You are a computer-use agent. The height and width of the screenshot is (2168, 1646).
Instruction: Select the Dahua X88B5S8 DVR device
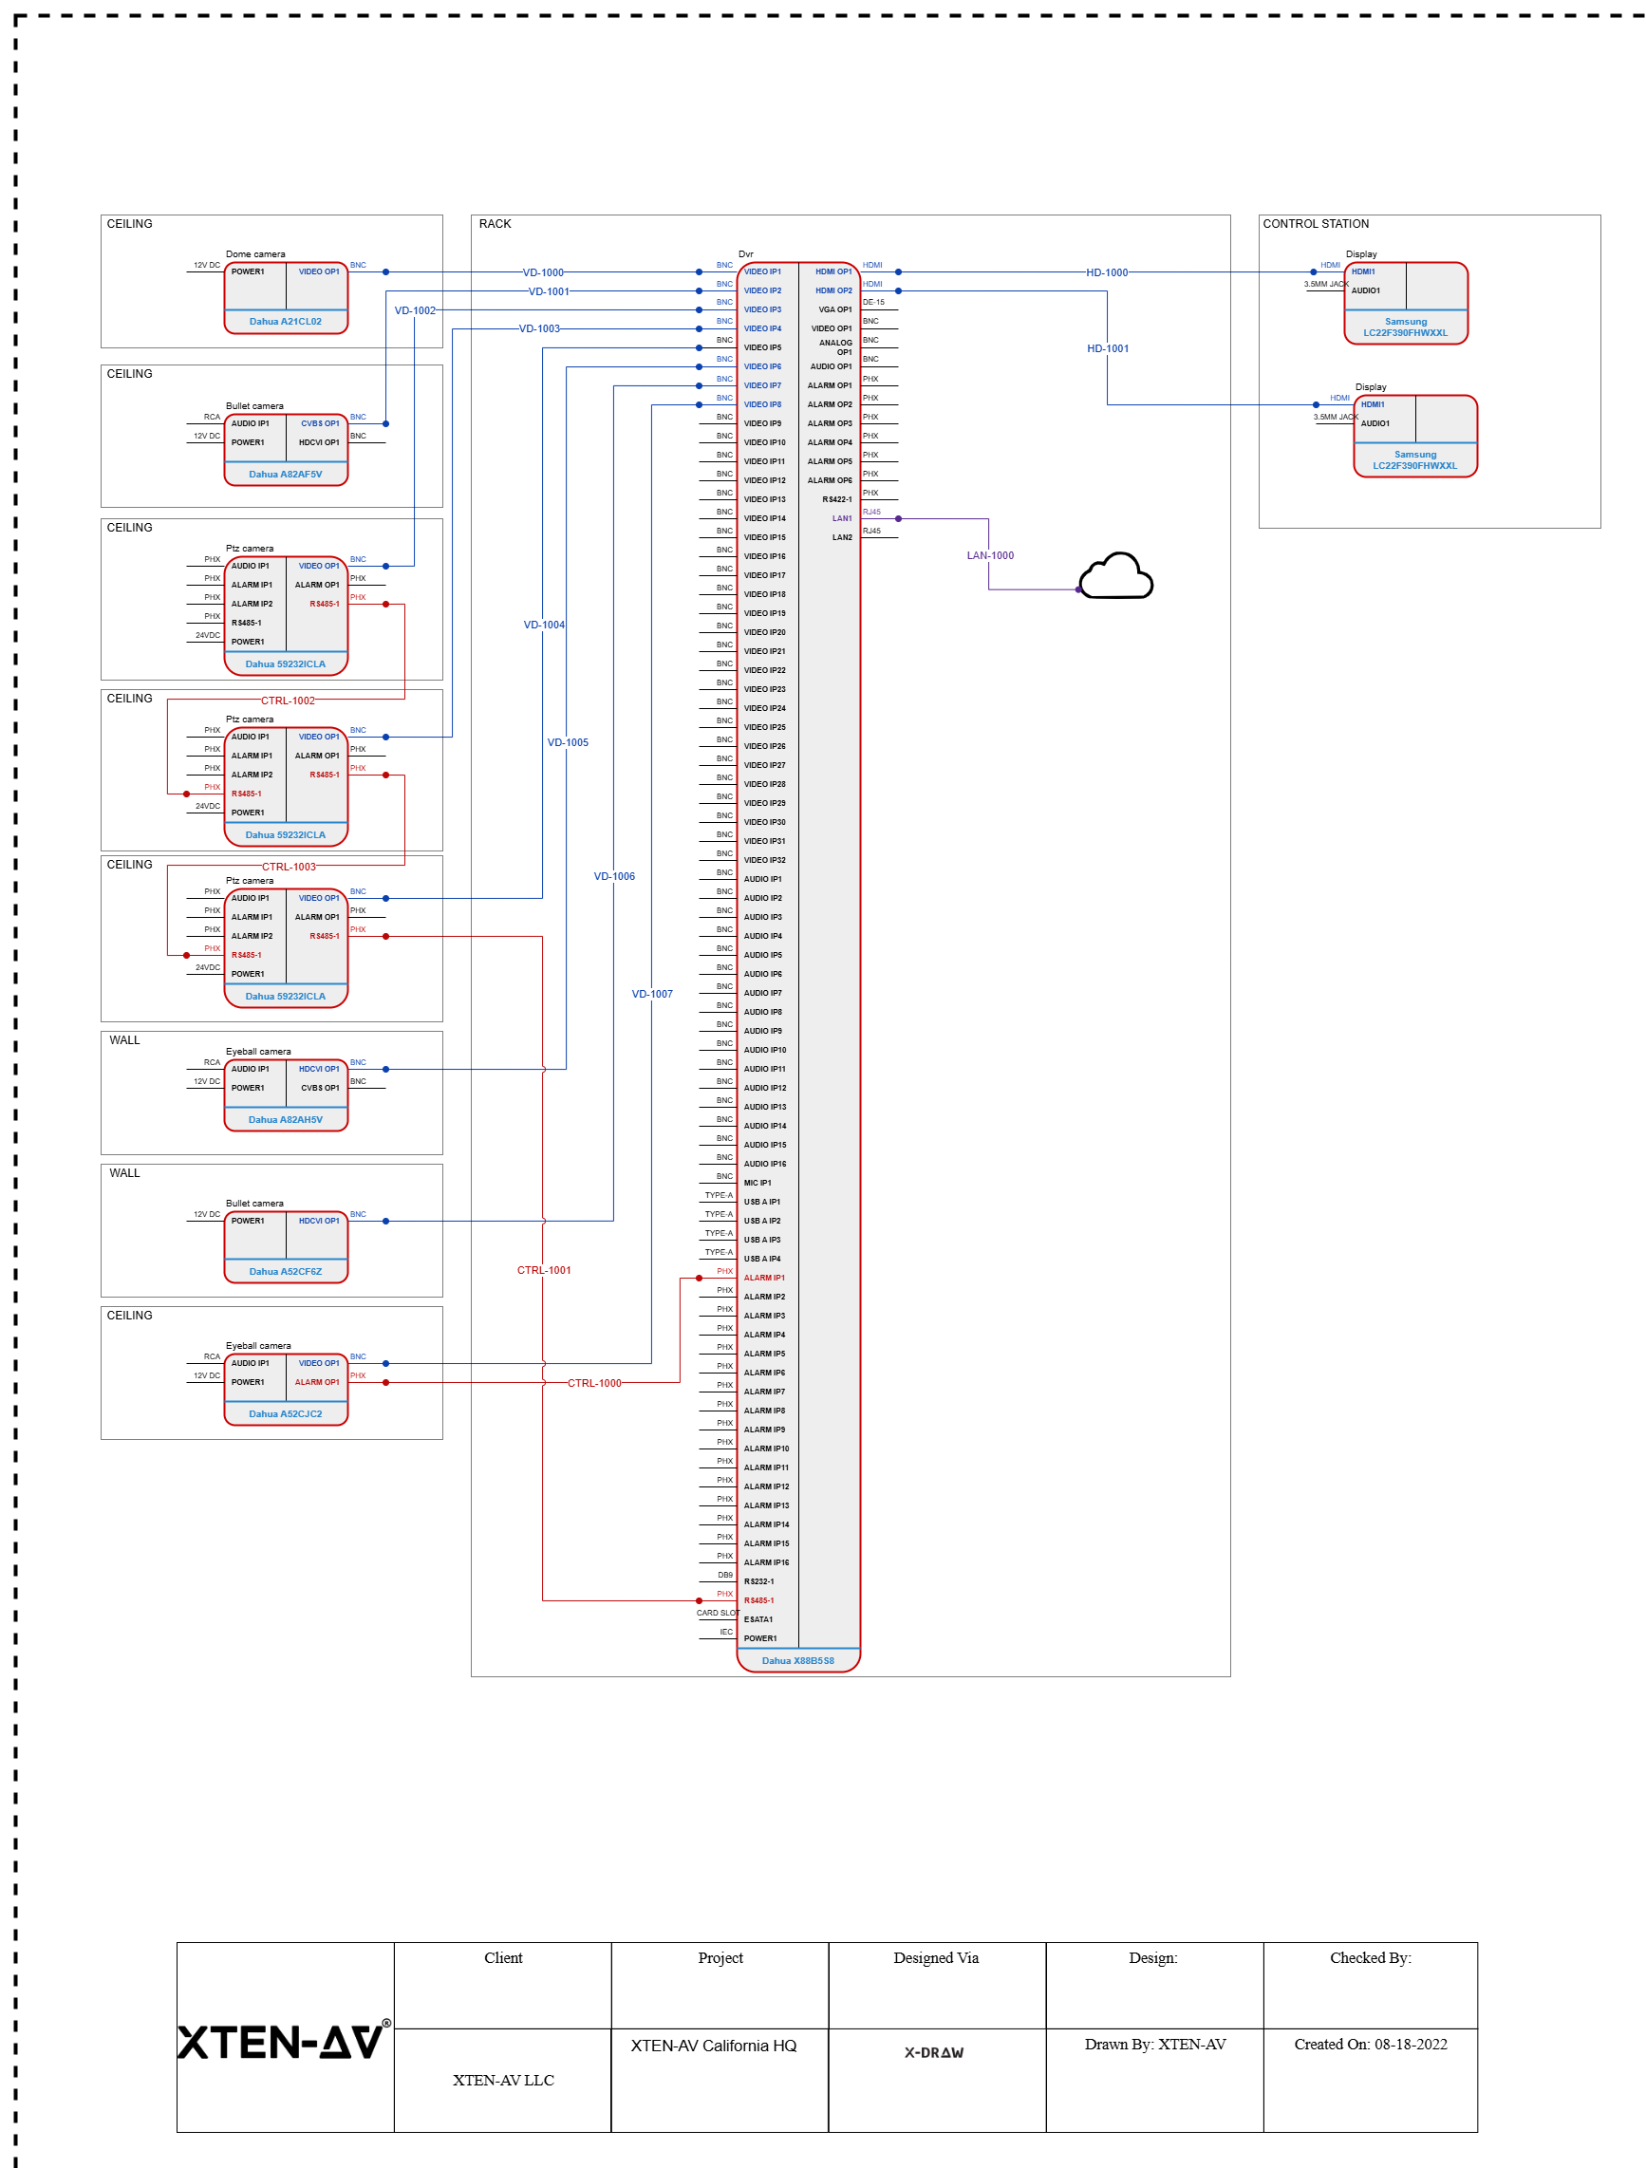coord(799,970)
